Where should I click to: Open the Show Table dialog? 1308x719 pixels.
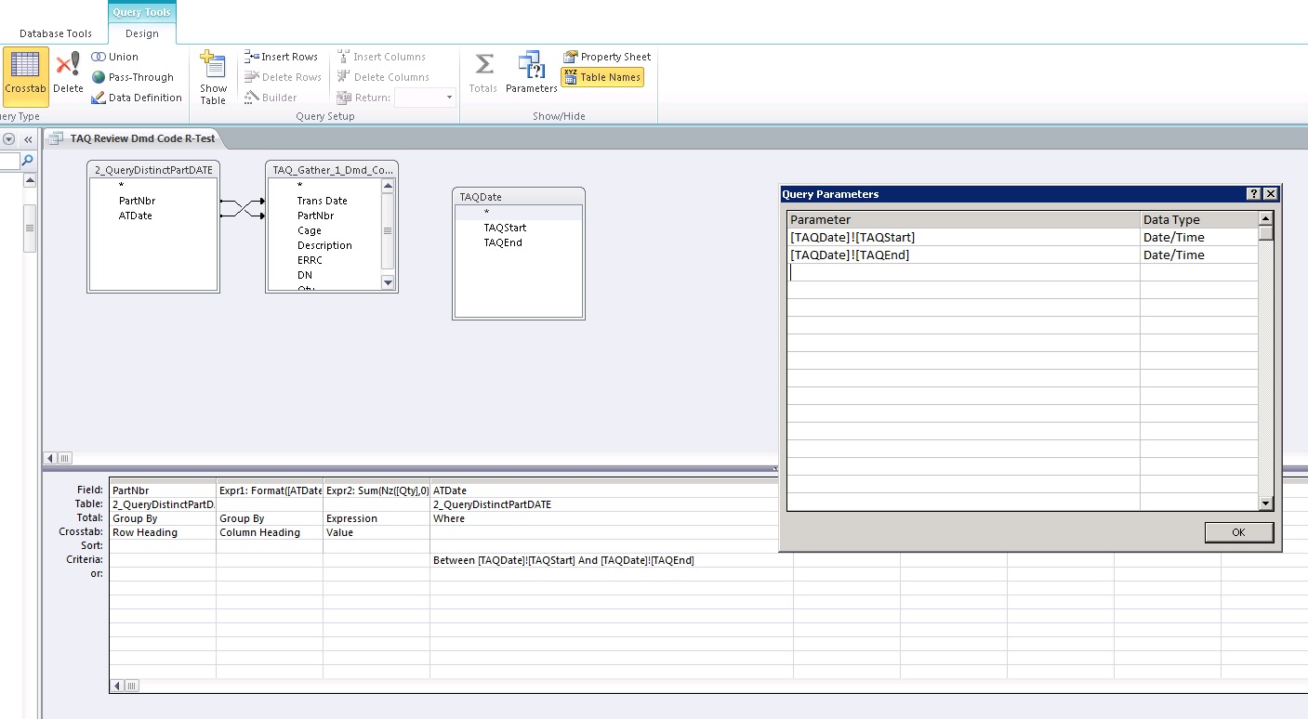tap(213, 78)
